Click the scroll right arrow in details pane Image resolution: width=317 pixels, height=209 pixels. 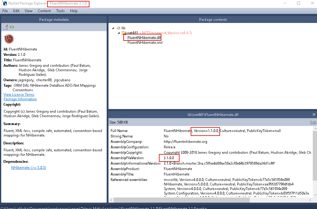pyautogui.click(x=310, y=200)
